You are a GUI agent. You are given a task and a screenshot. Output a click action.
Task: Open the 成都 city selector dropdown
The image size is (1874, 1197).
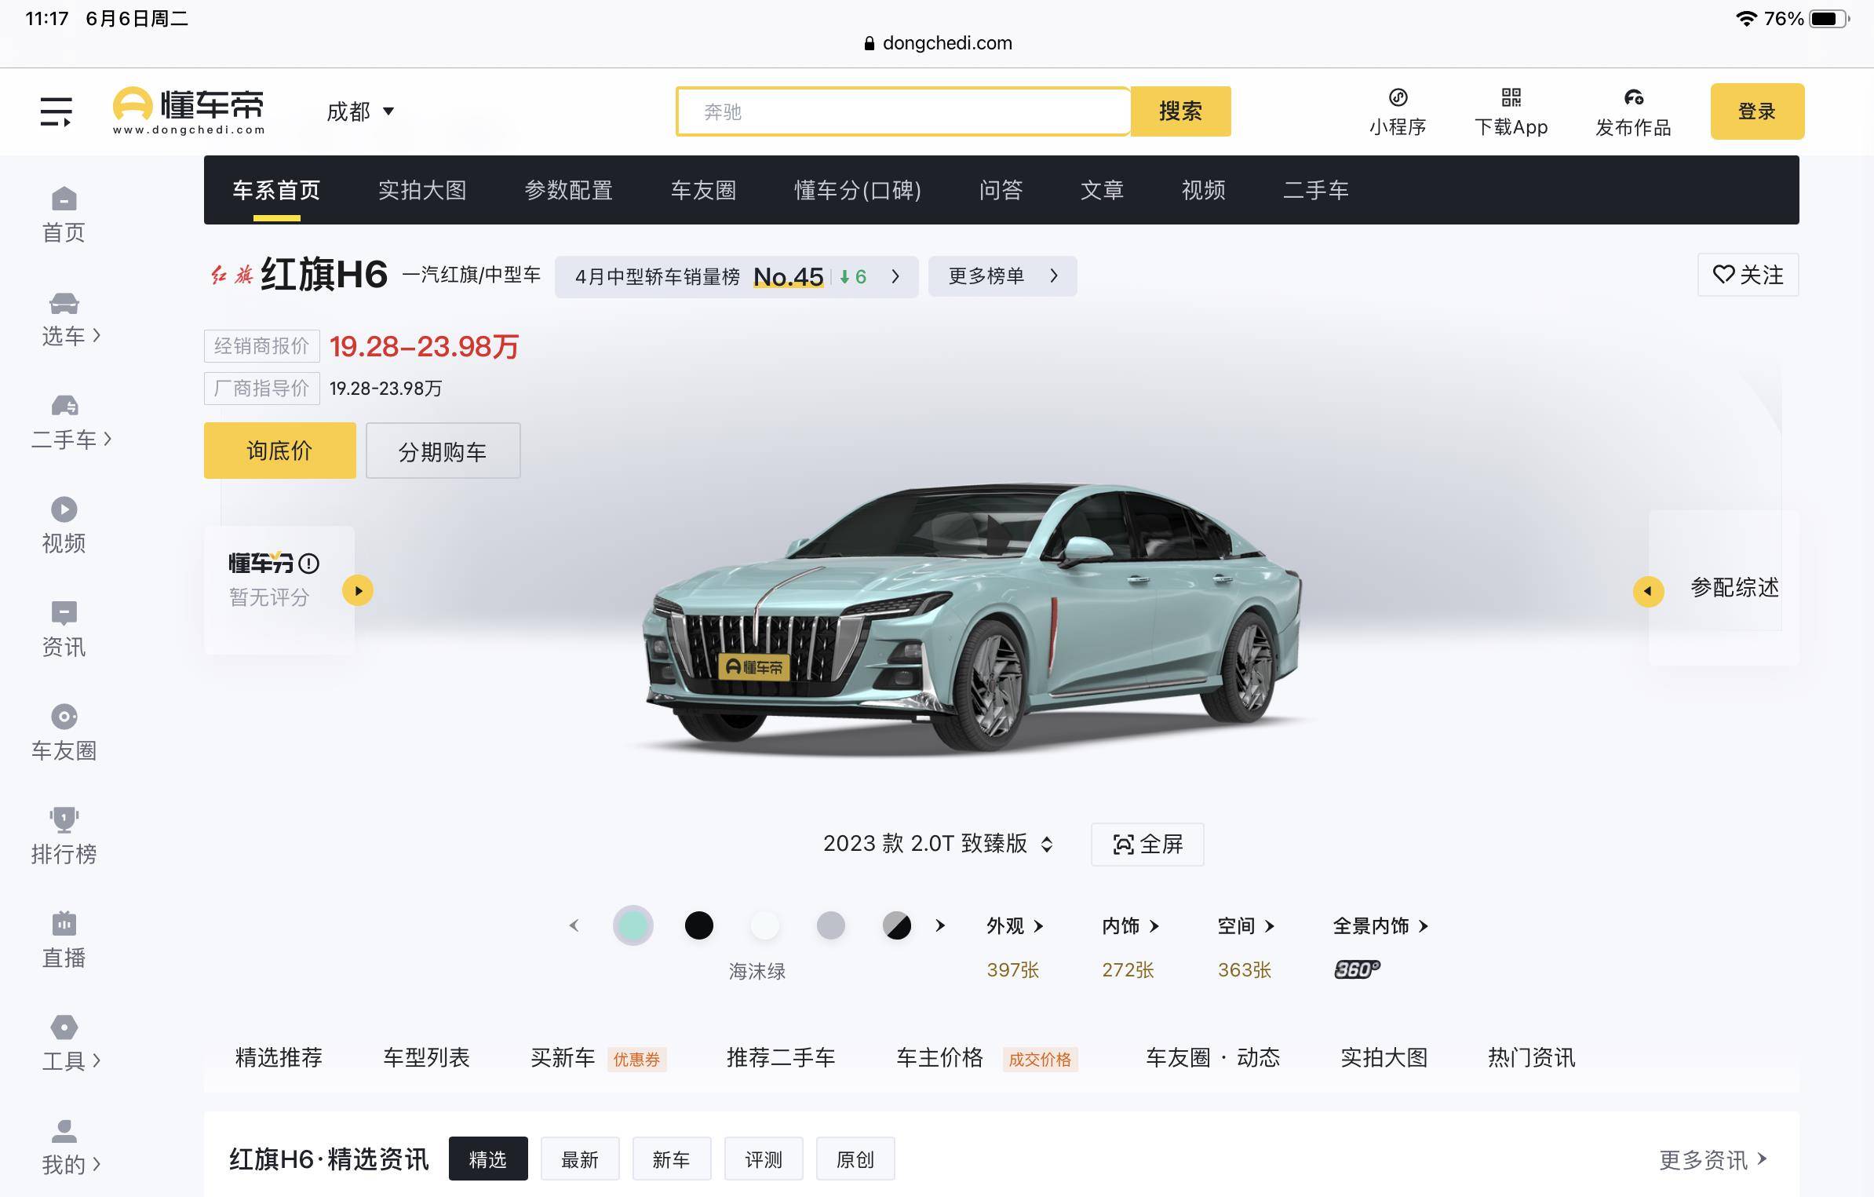359,111
